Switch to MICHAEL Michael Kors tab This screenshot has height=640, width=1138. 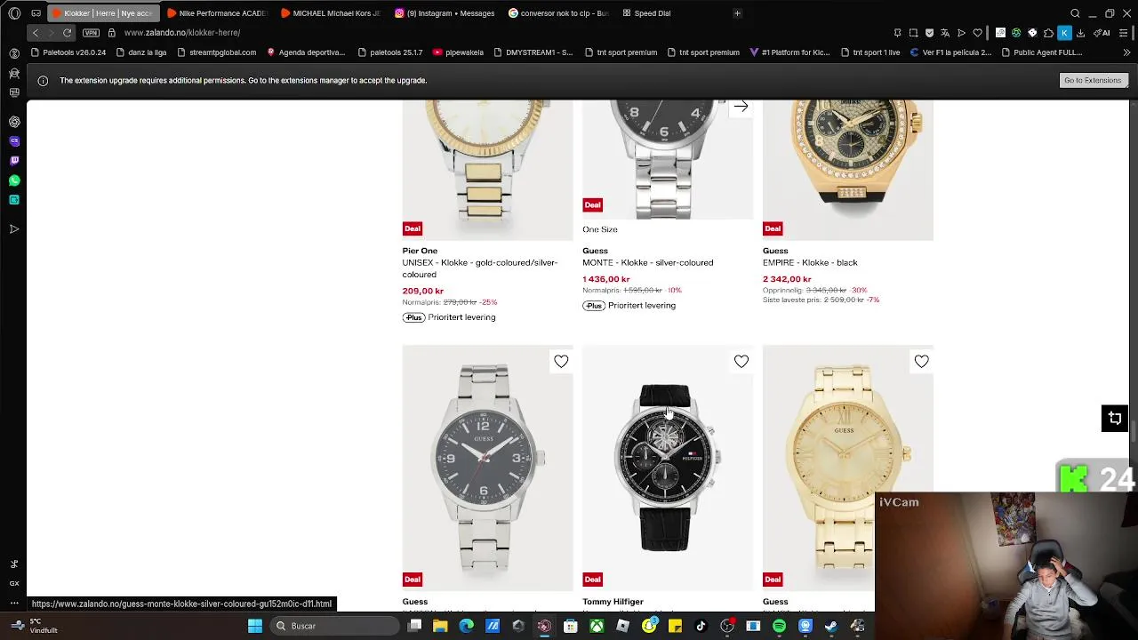click(x=331, y=13)
